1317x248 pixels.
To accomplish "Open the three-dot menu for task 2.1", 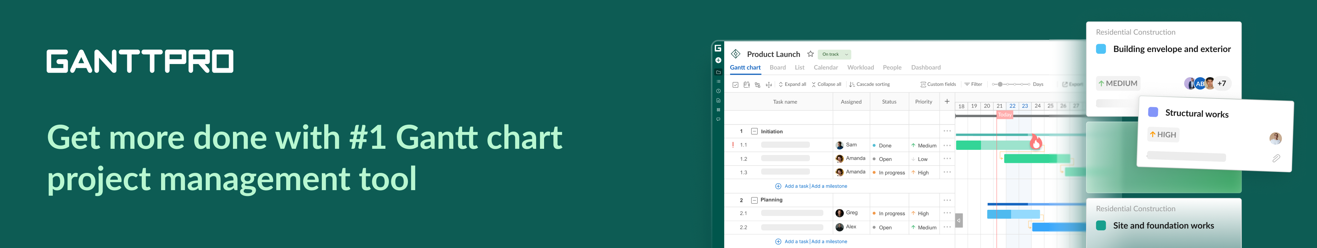I will pyautogui.click(x=947, y=213).
